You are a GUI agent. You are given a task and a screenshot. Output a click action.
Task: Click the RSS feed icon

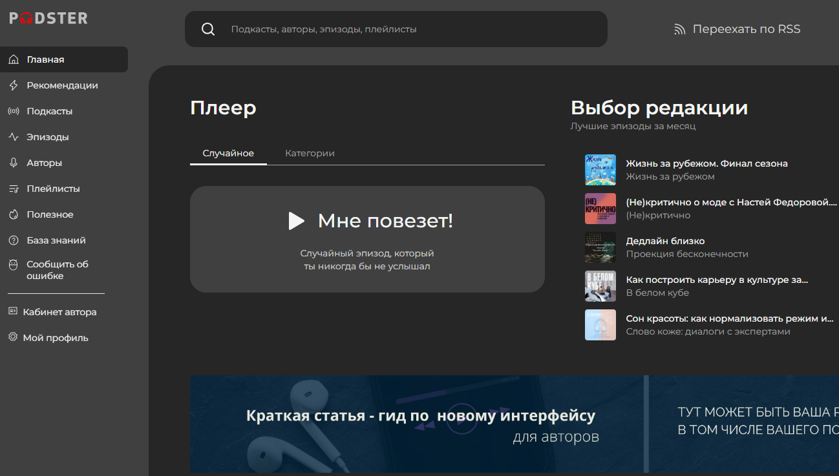(x=679, y=29)
